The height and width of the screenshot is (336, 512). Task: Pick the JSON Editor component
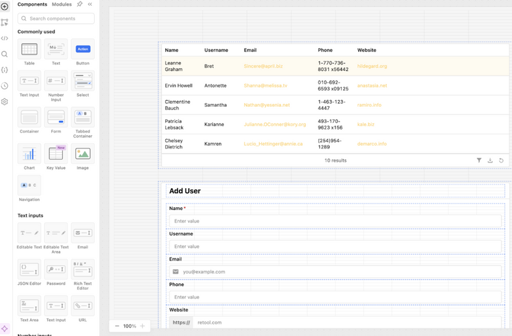tap(29, 273)
